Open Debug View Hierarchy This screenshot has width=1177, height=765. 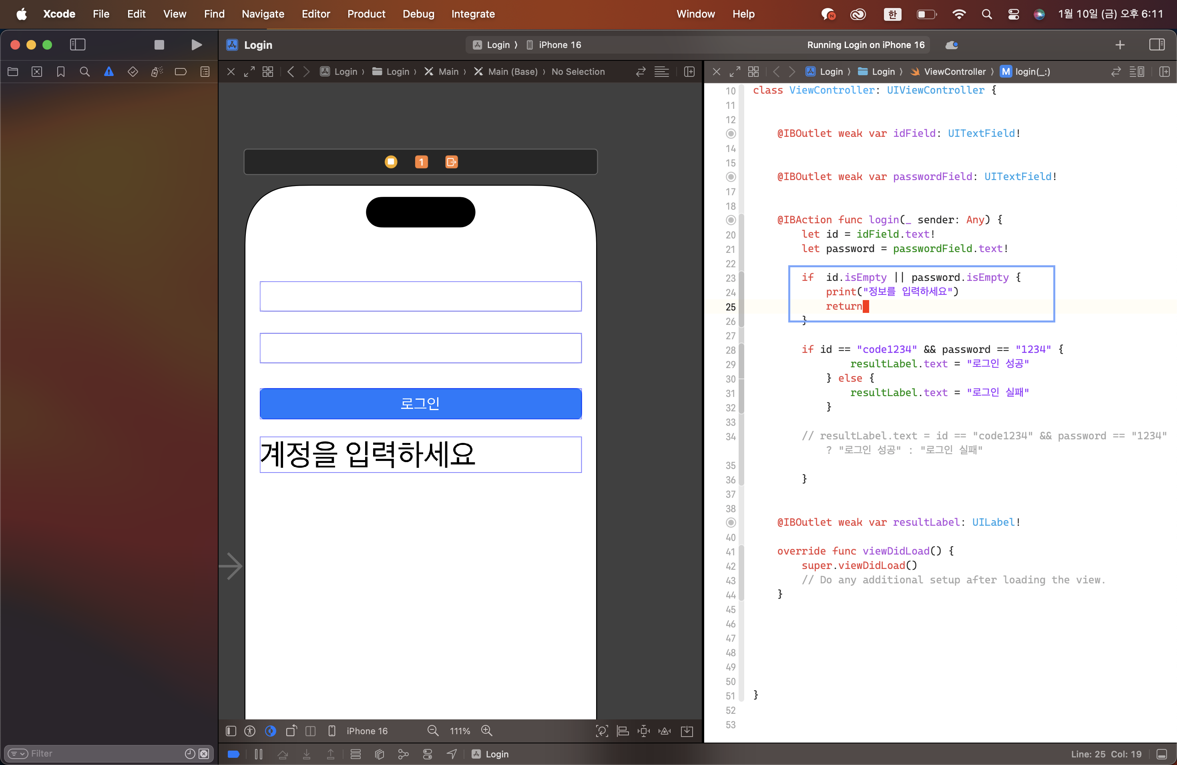coord(379,754)
